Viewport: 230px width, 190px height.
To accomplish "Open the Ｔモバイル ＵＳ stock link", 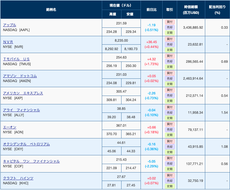I will coord(16,59).
